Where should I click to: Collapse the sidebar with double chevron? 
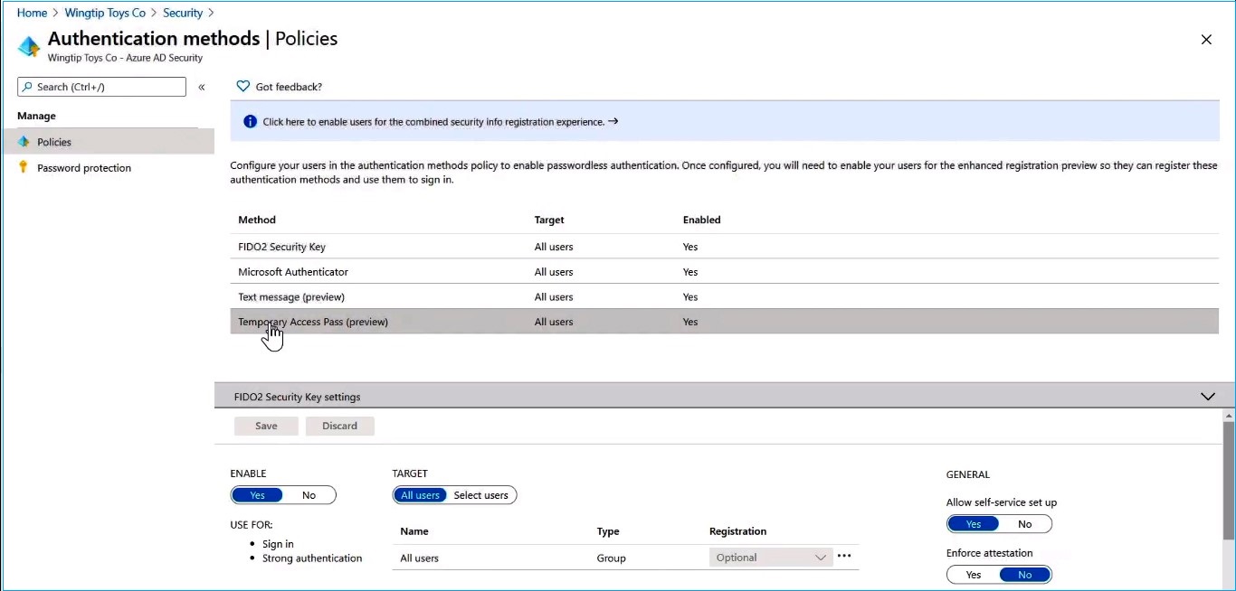202,87
